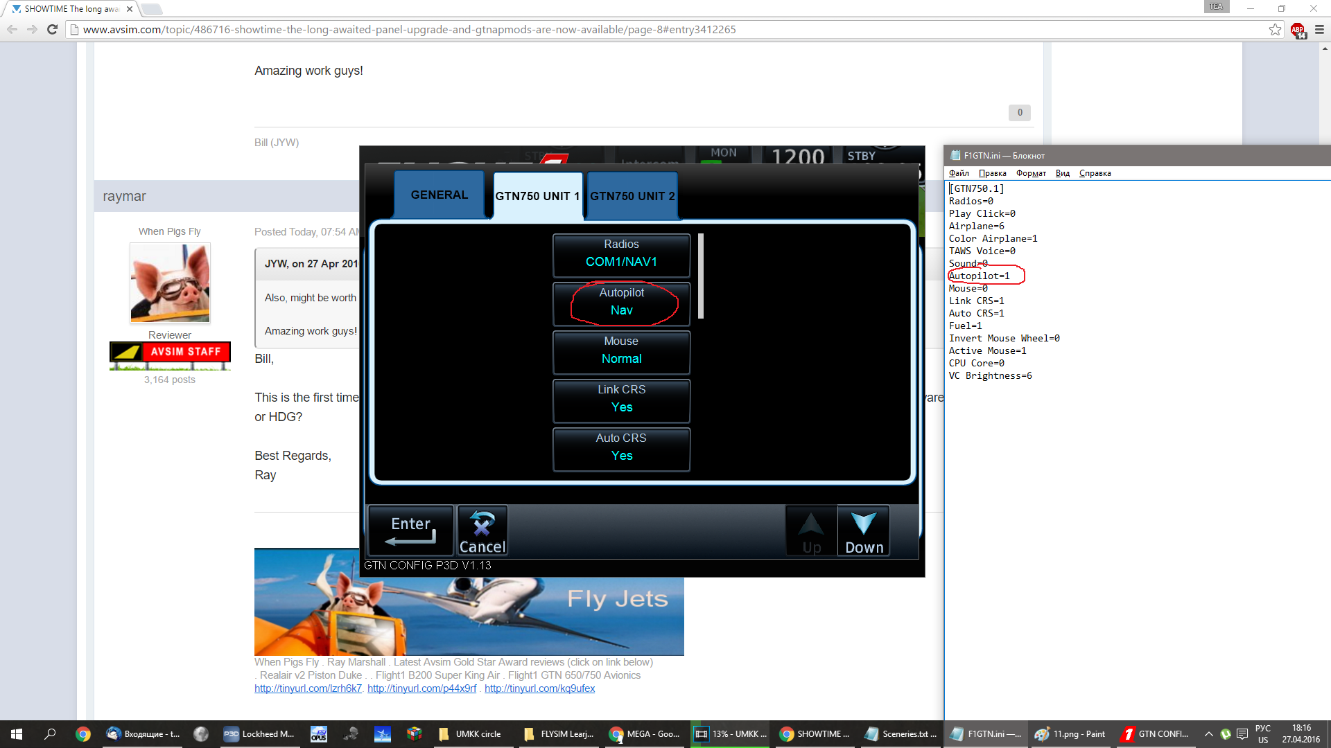Click the browser Back arrow

pos(12,29)
